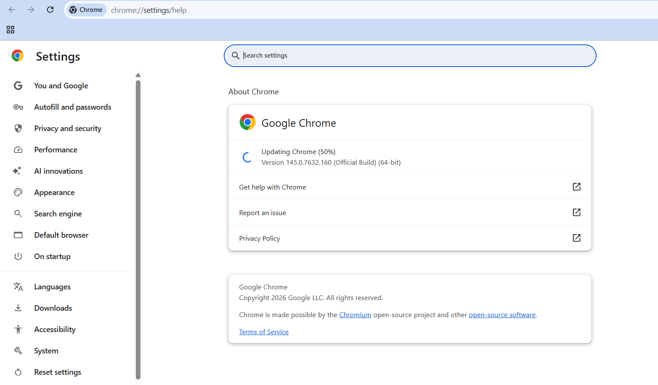Click the Chrome update progress spinner
Image resolution: width=658 pixels, height=385 pixels.
pos(247,157)
